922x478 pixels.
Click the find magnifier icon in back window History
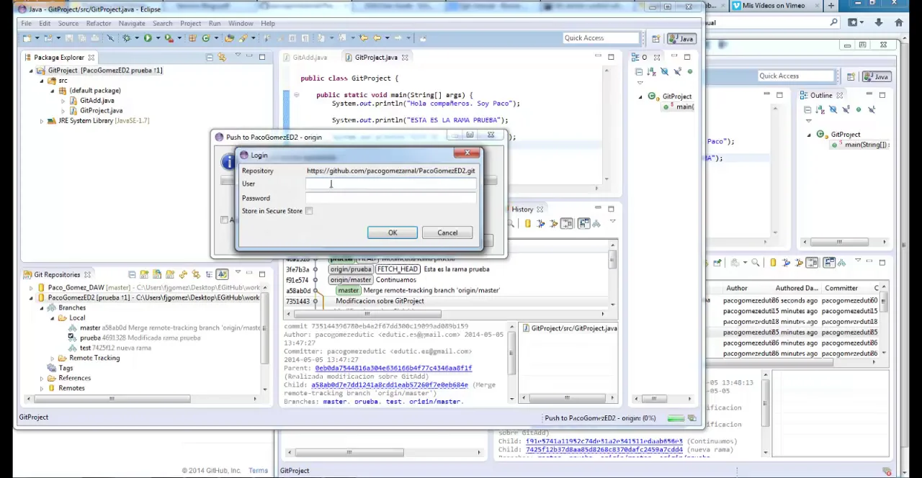tap(756, 263)
